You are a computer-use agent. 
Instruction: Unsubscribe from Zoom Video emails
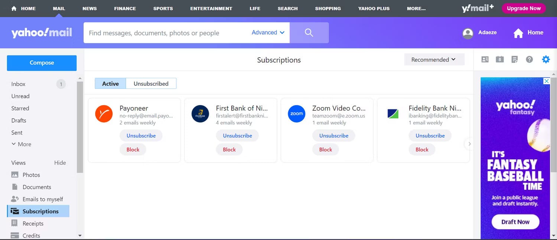333,136
